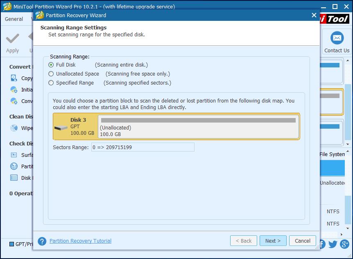
Task: Maximize the MiniTool Partition Wizard window
Action: (x=335, y=7)
